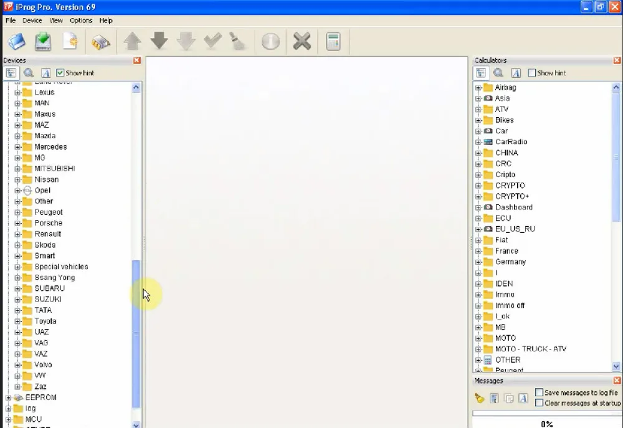Select the Ssang Yong folder
Viewport: 623px width, 428px height.
pos(55,277)
